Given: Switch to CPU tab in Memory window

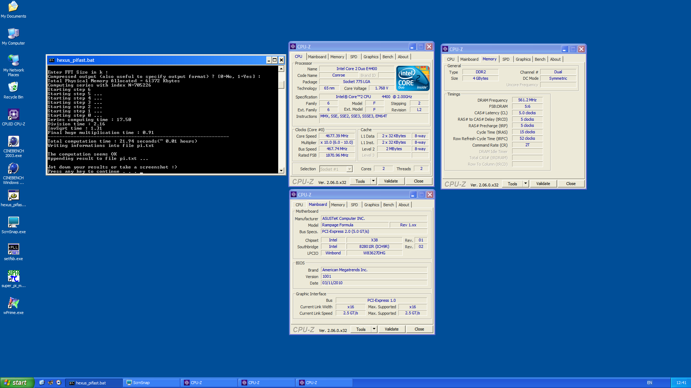Looking at the screenshot, I should point(451,59).
